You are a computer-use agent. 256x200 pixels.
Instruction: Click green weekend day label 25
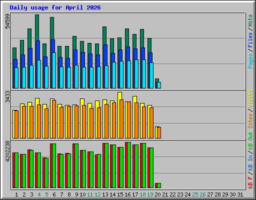point(195,194)
